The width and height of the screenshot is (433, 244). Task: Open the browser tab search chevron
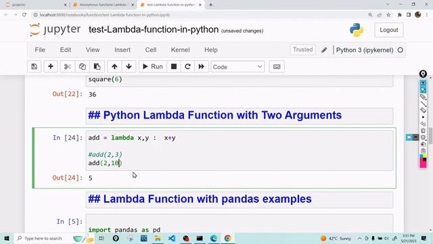pyautogui.click(x=388, y=5)
